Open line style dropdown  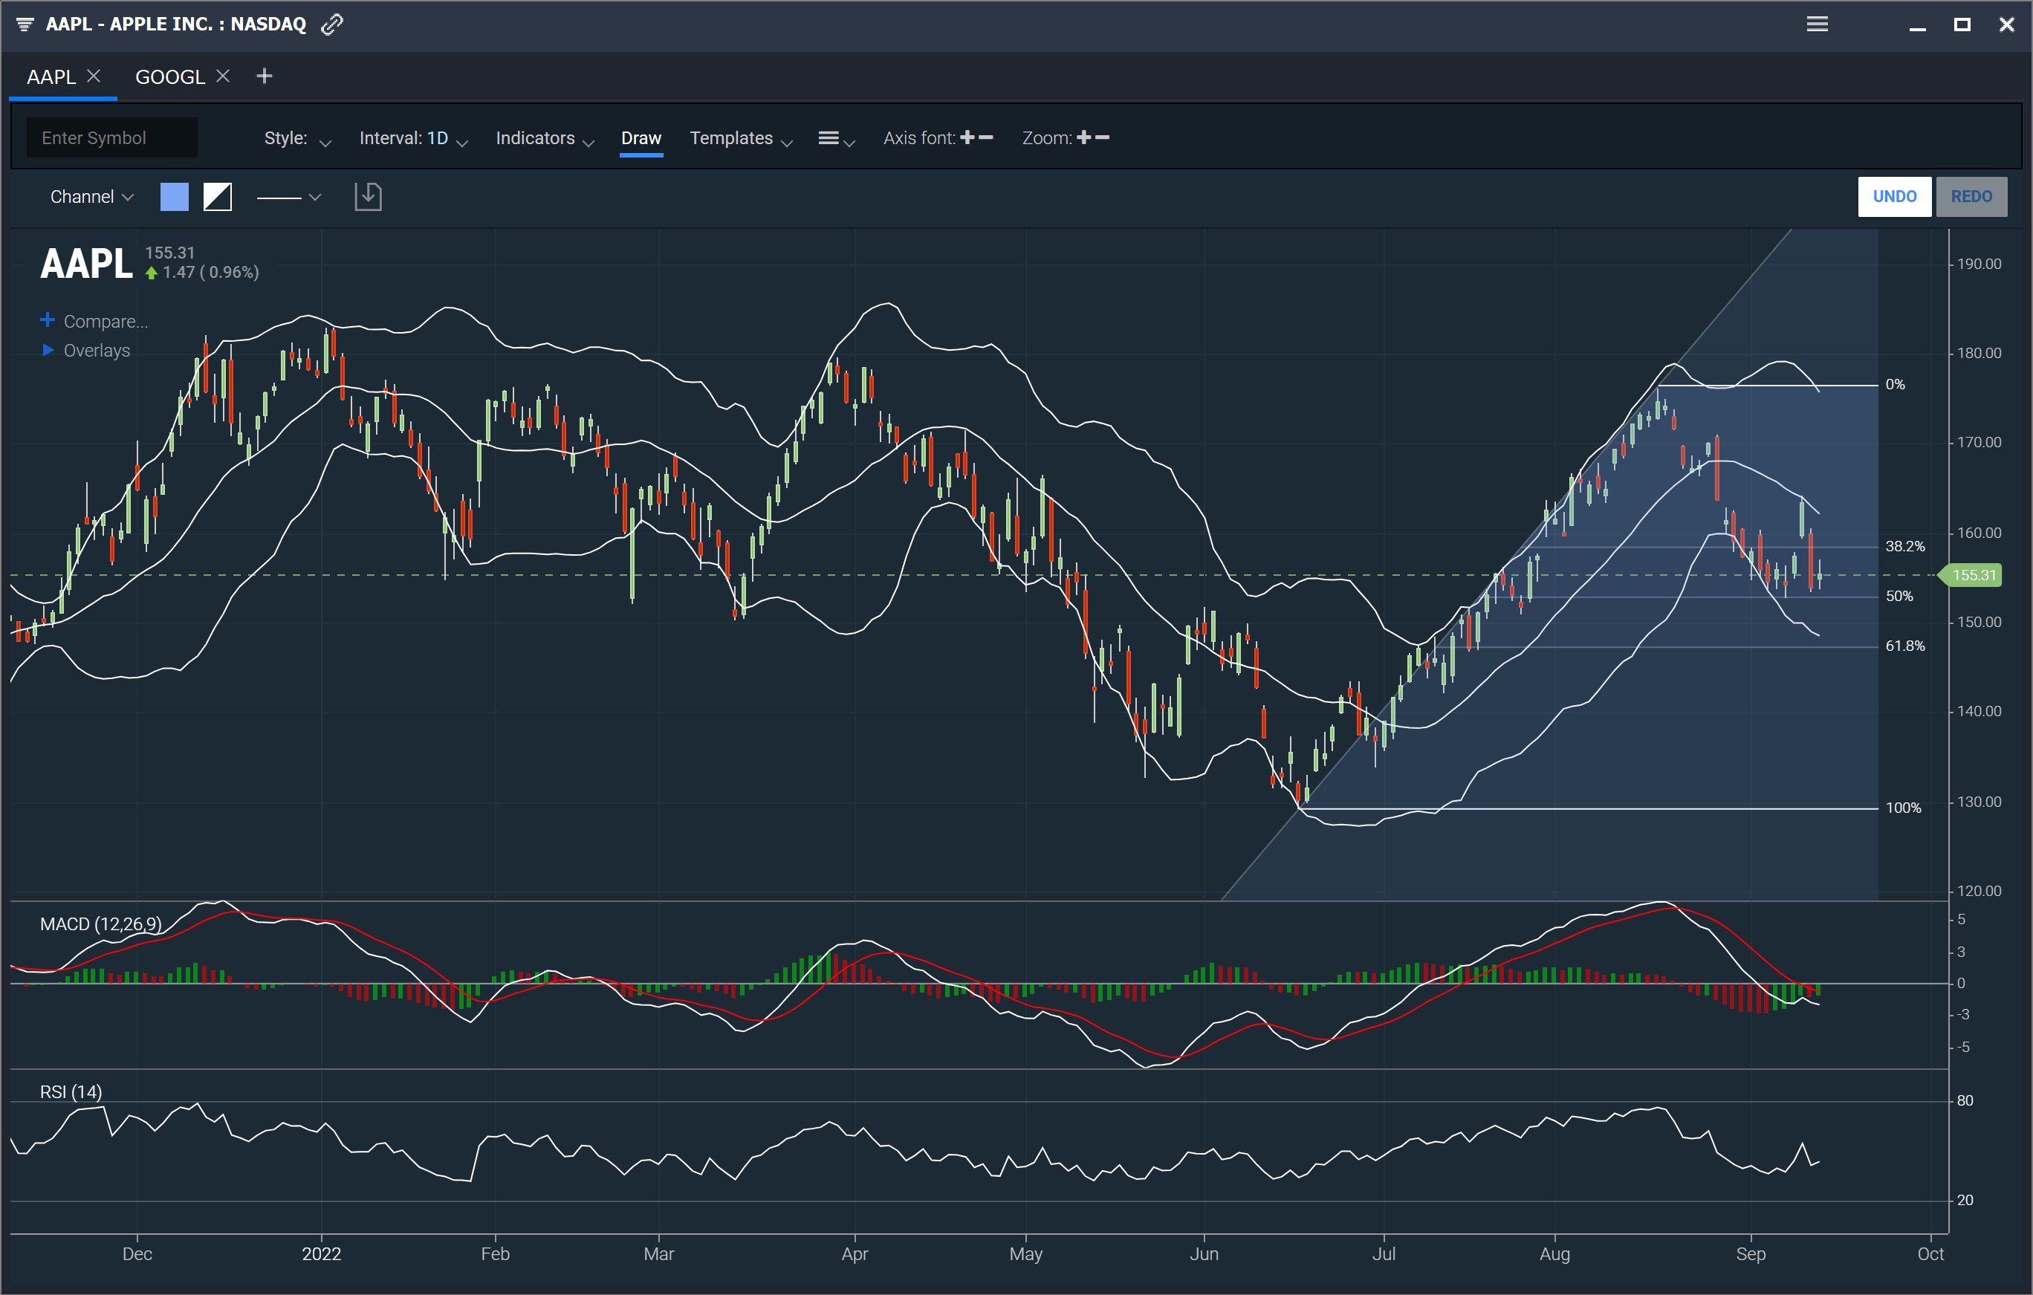pos(289,197)
